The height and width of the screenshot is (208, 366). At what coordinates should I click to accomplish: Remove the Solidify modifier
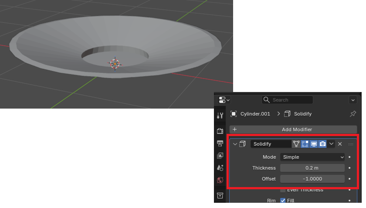[x=340, y=144]
